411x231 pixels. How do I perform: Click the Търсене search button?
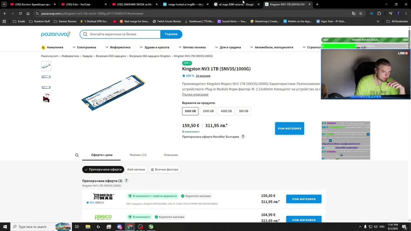[171, 34]
